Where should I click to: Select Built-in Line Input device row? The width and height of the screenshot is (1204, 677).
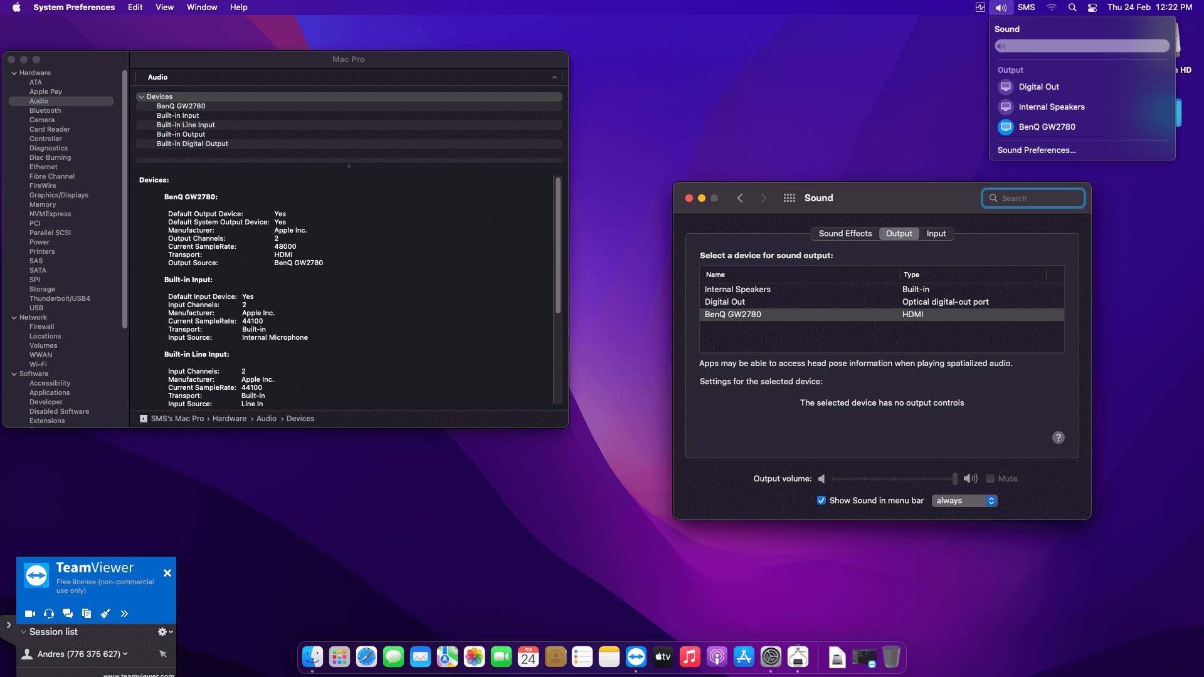[349, 125]
